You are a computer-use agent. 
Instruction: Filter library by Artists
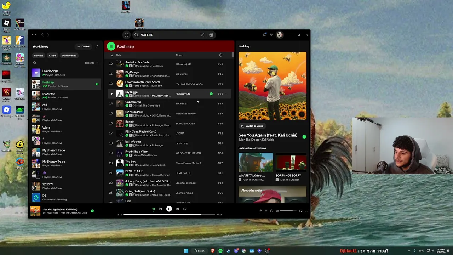(52, 55)
